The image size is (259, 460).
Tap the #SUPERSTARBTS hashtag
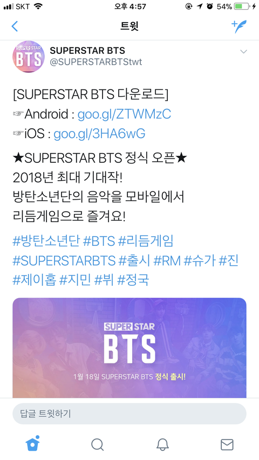pyautogui.click(x=64, y=260)
